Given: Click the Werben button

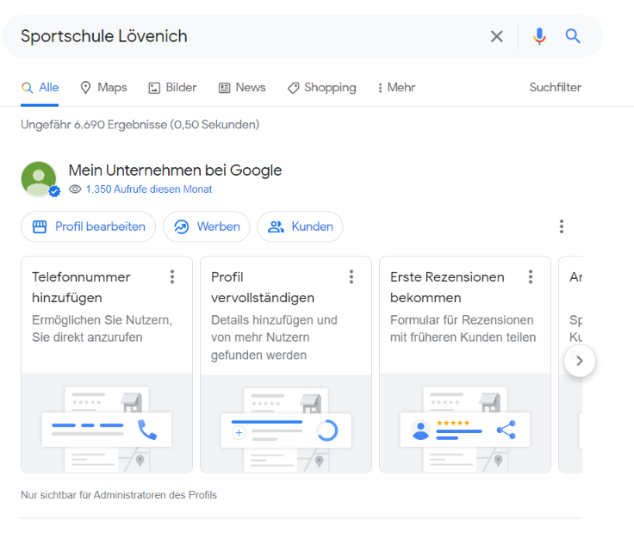Looking at the screenshot, I should coord(206,226).
